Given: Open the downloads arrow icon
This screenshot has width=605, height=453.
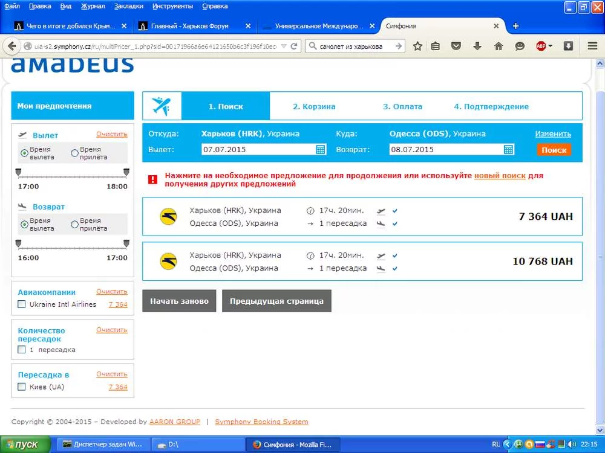Looking at the screenshot, I should point(477,47).
